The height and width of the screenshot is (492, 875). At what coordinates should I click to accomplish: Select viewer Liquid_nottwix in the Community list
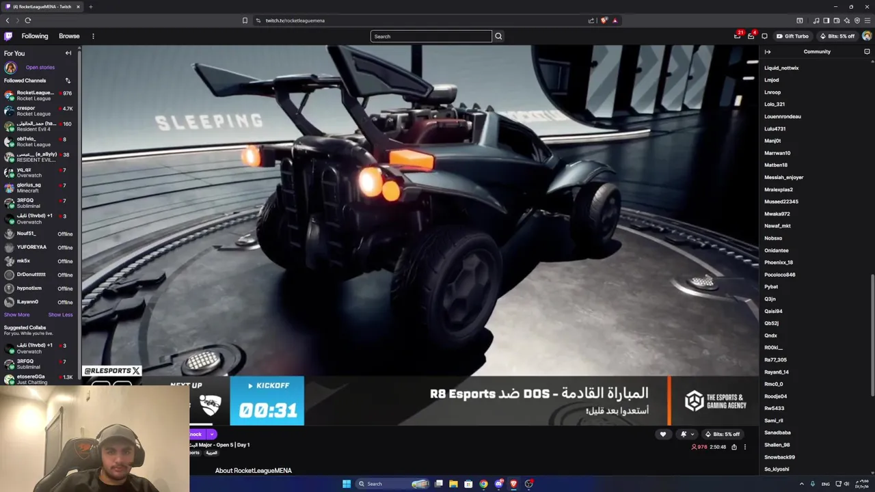[x=781, y=68]
